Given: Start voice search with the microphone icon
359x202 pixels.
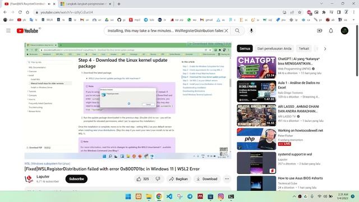Looking at the screenshot, I should point(251,30).
